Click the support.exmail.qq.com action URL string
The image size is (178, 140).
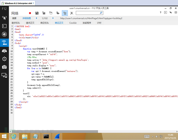point(65,60)
